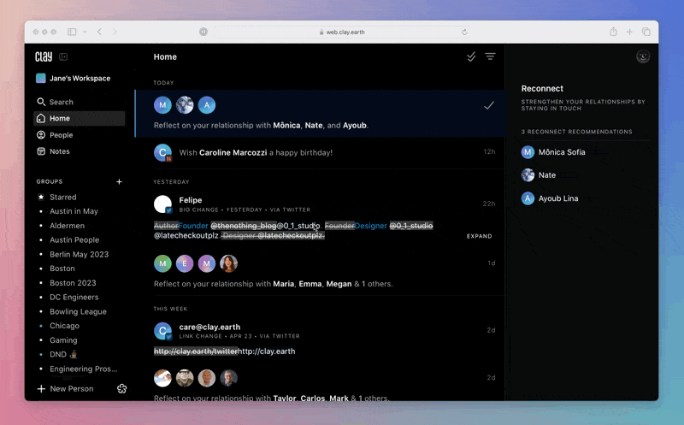
Task: Show Safari tab overview
Action: pyautogui.click(x=646, y=32)
